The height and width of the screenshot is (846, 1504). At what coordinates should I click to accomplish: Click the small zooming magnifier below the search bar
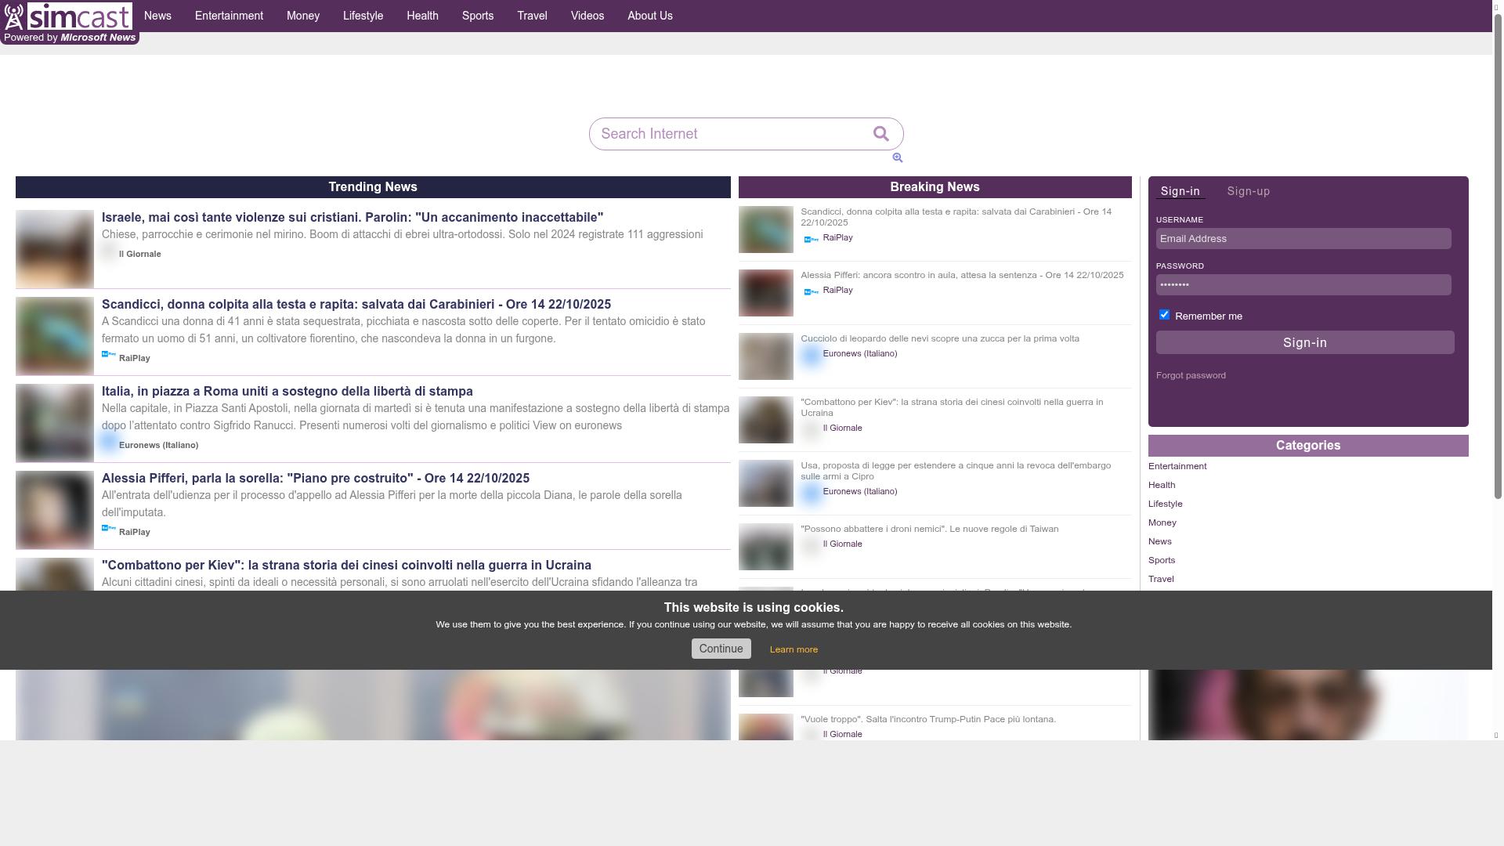coord(898,158)
